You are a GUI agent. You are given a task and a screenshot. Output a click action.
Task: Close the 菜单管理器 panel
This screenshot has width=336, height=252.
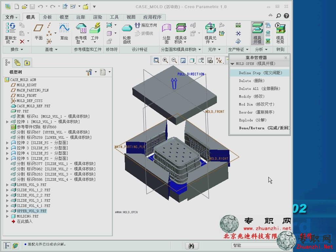(x=286, y=58)
